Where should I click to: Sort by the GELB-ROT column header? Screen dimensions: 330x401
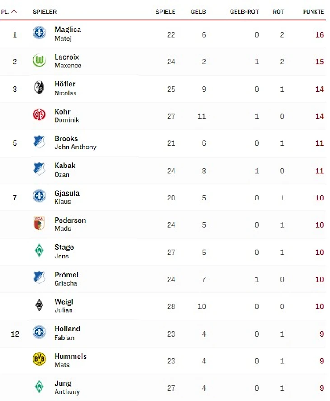pos(244,12)
